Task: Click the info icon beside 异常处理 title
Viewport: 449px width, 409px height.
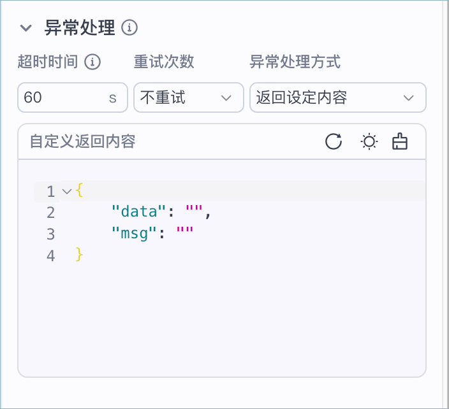Action: pos(129,28)
